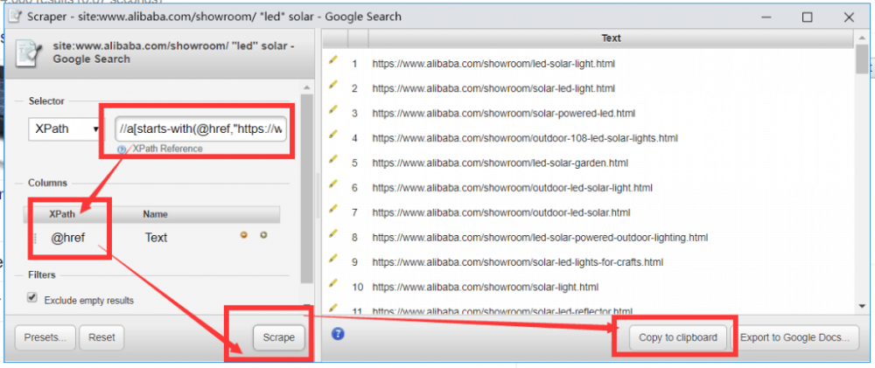The width and height of the screenshot is (875, 368).
Task: Open the XPath selector type dropdown
Action: tap(64, 129)
